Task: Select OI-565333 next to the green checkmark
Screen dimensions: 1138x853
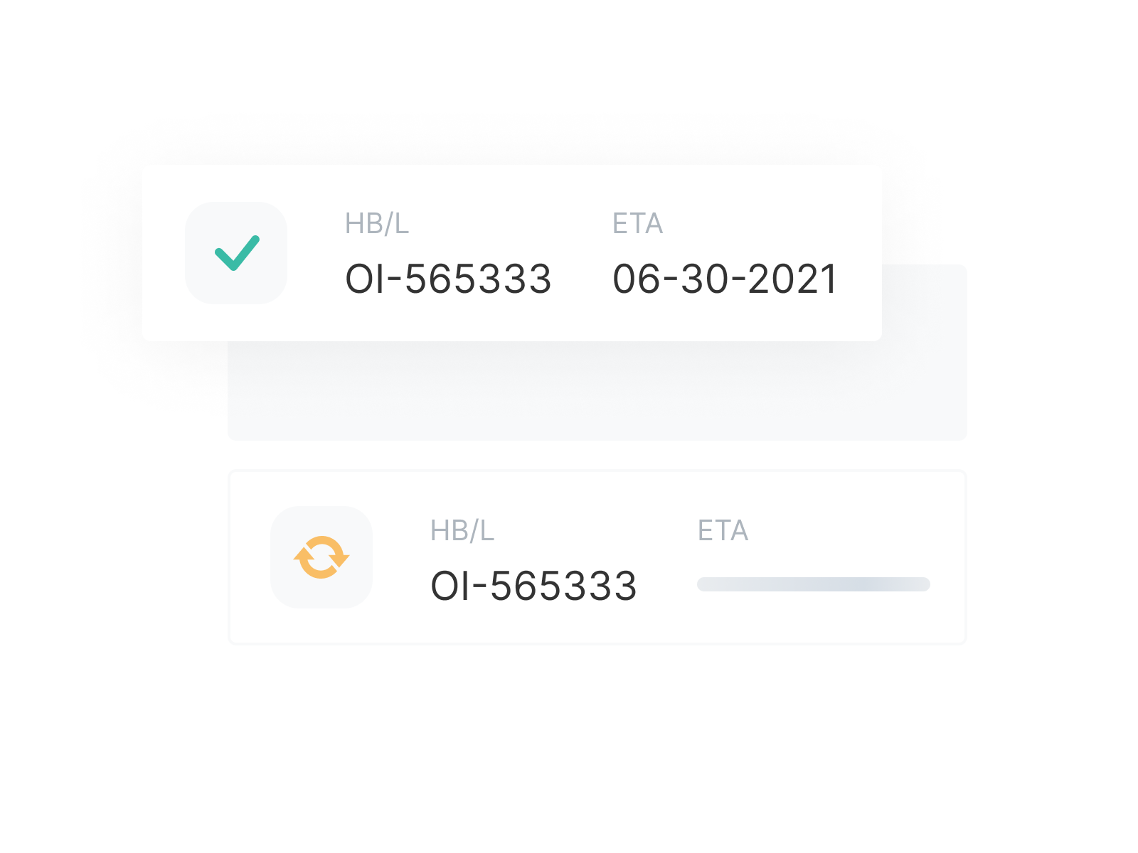Action: tap(448, 279)
